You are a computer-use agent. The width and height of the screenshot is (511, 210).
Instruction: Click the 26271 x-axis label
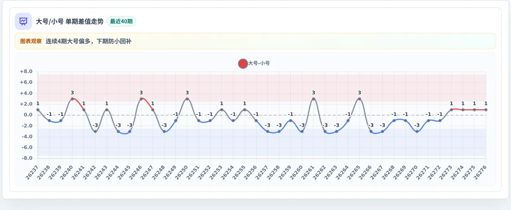423,173
